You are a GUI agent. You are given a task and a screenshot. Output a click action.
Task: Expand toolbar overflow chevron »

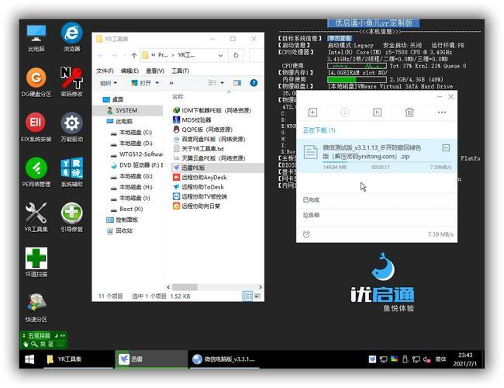pyautogui.click(x=171, y=83)
